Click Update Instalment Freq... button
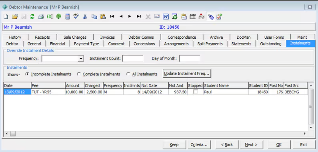318x152 pixels. [x=187, y=73]
